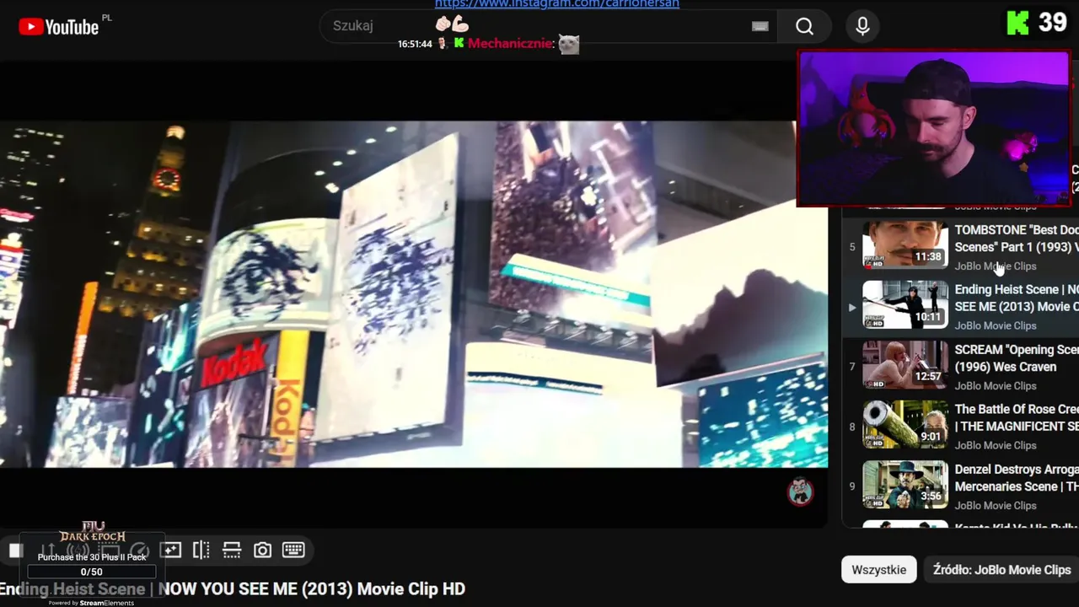Click the SCREAM "Opening Scene" title text
This screenshot has width=1079, height=607.
click(1017, 358)
